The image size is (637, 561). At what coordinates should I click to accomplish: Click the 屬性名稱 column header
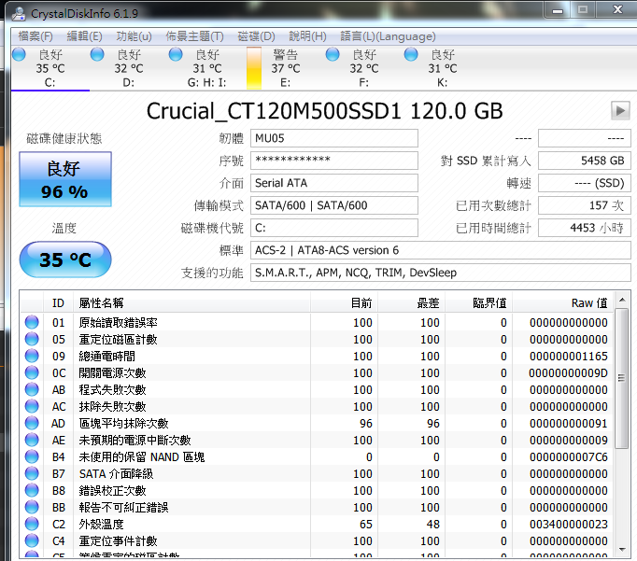click(191, 302)
